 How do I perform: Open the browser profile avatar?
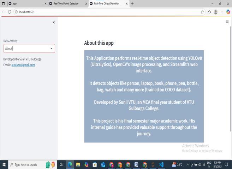coord(215,12)
